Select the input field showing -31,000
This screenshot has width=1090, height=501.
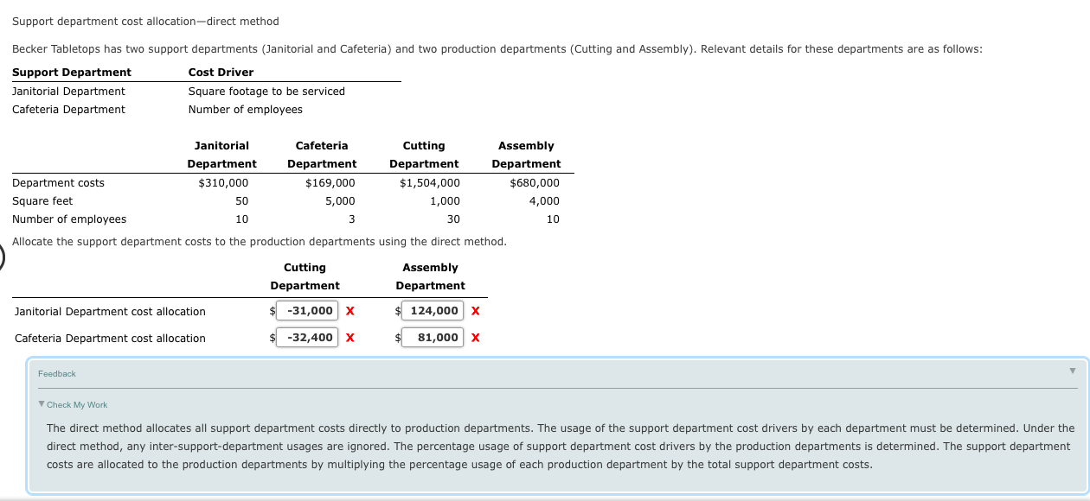click(306, 310)
